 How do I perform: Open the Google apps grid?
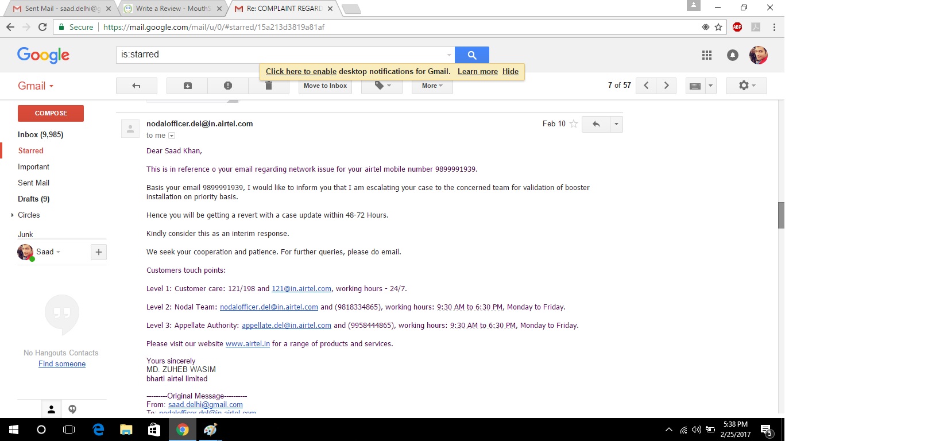[707, 55]
